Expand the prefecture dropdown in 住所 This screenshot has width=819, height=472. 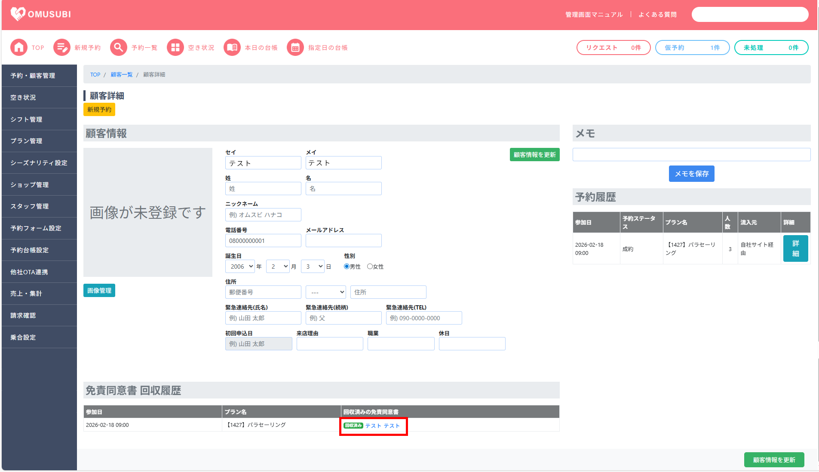coord(325,292)
